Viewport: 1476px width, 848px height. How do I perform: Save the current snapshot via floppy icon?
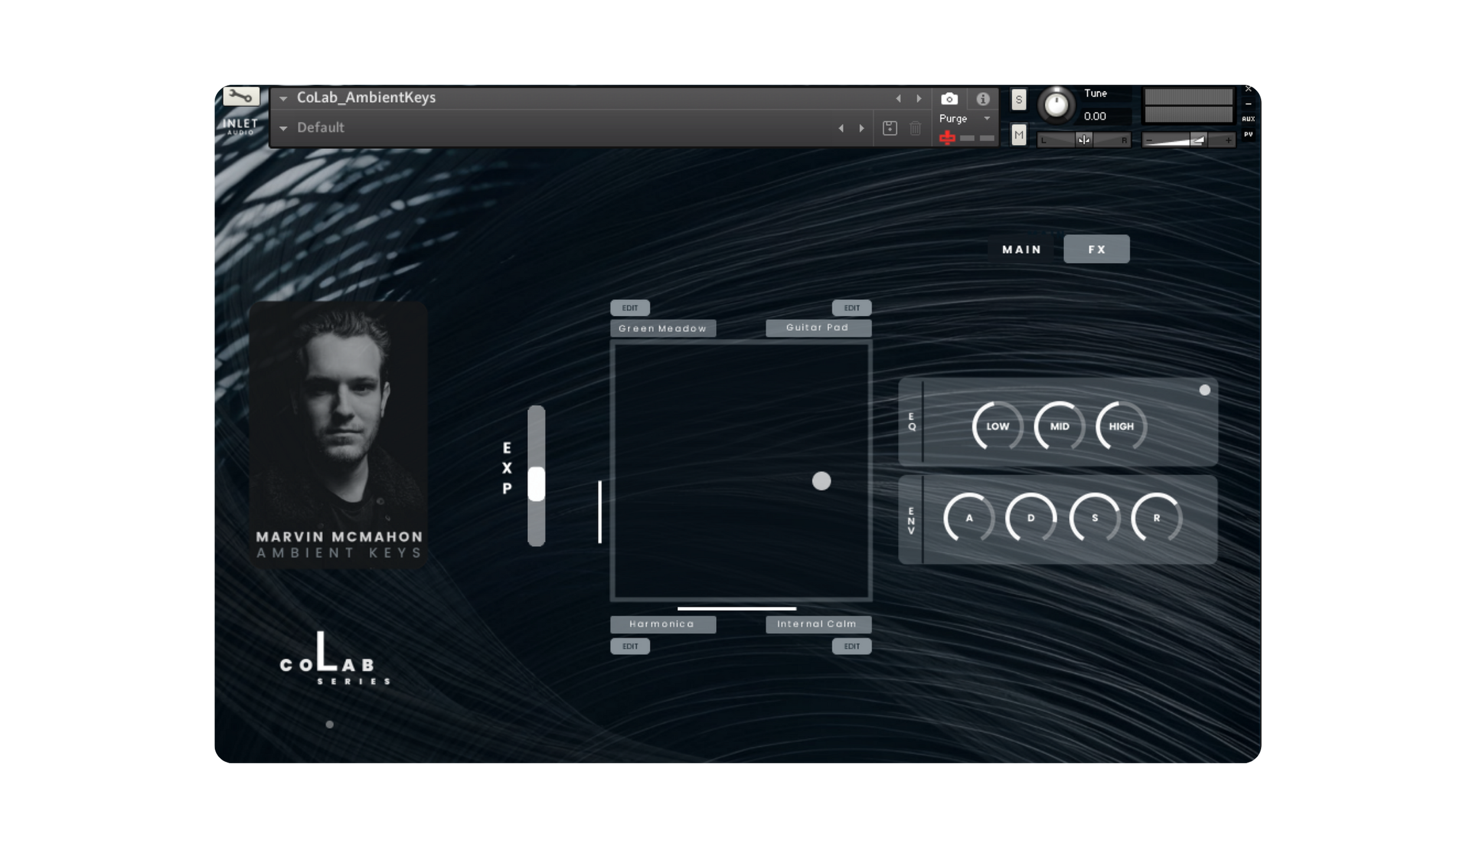[x=890, y=128]
